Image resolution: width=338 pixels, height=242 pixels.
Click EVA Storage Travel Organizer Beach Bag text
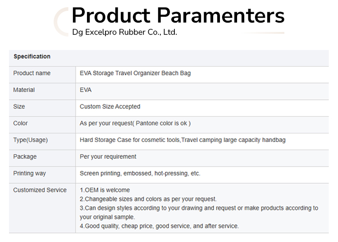(x=135, y=73)
